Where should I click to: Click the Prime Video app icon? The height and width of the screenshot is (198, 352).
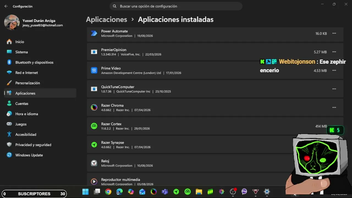pos(94,70)
